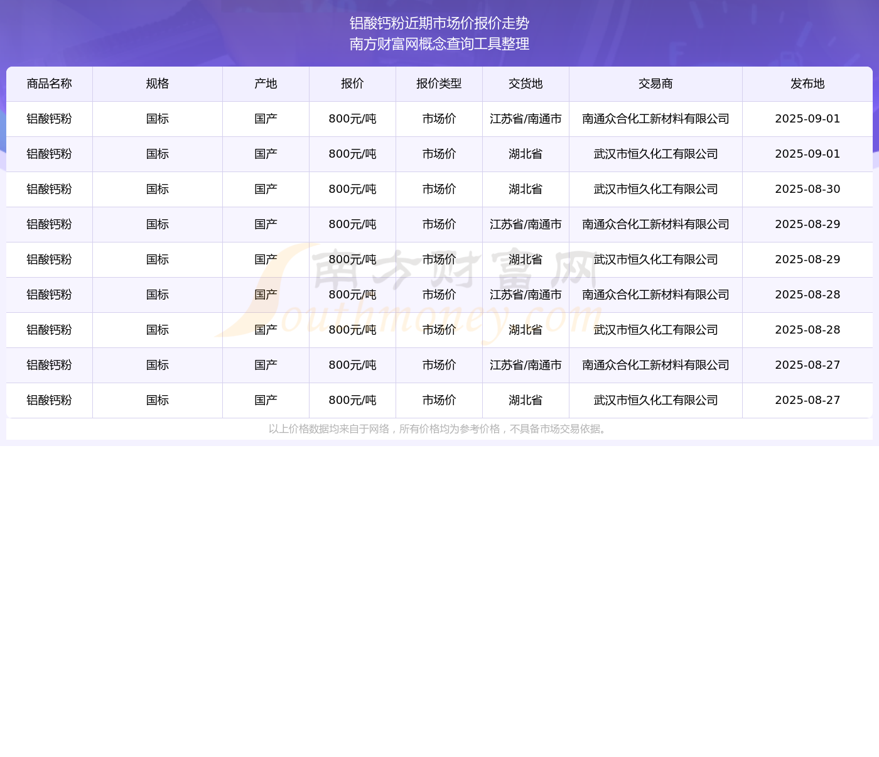Click 铝酸钙粉 in the 2025-08-30 row
The image size is (879, 757).
pos(50,189)
